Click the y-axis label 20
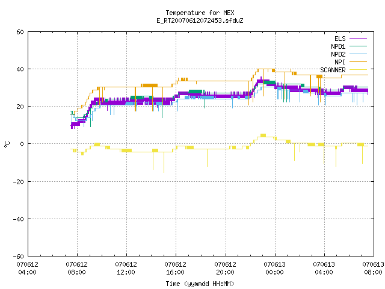This screenshot has height=289, width=385. [x=20, y=107]
